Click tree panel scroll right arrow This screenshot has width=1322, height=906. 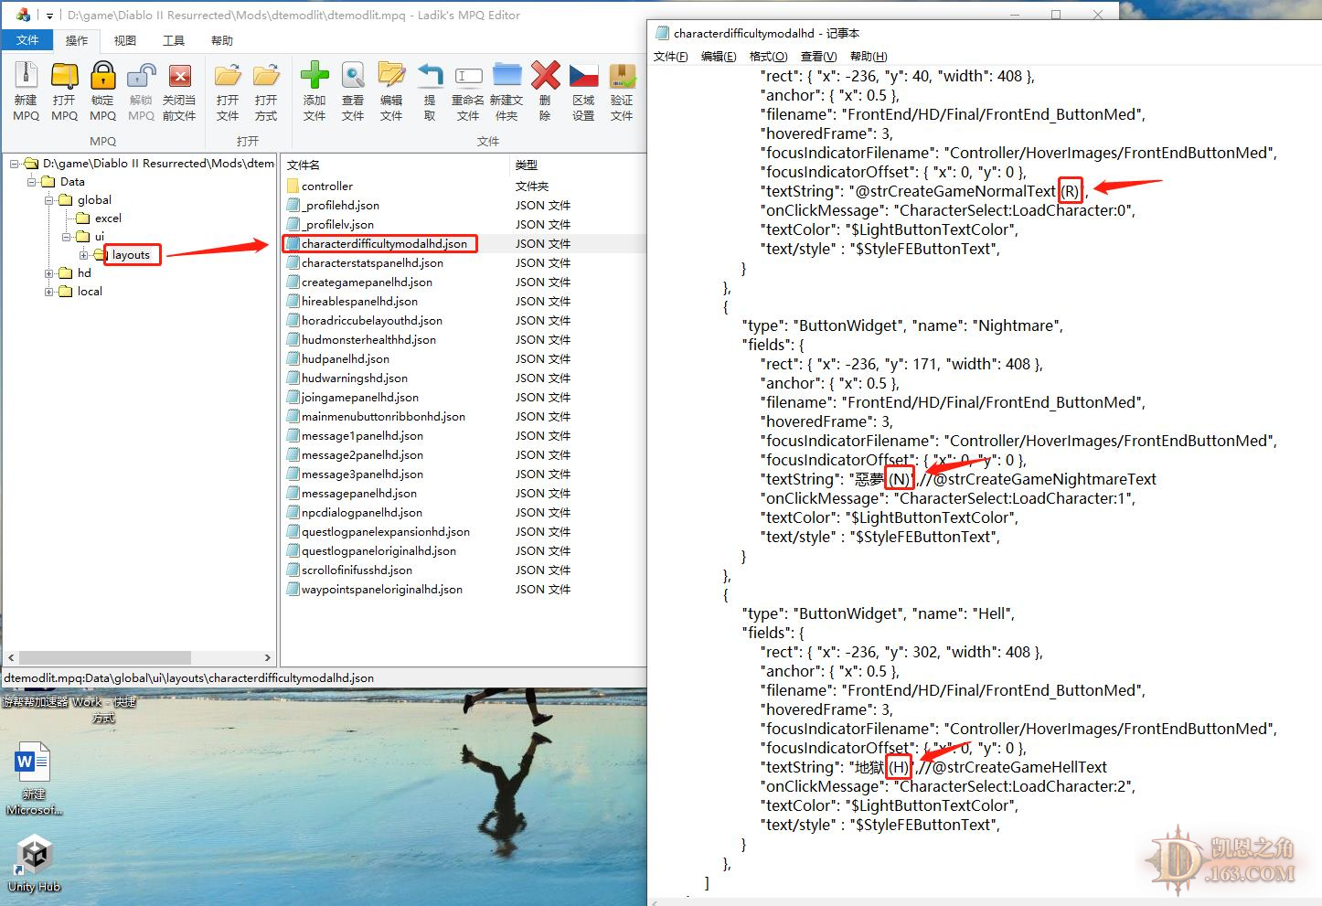[x=268, y=658]
